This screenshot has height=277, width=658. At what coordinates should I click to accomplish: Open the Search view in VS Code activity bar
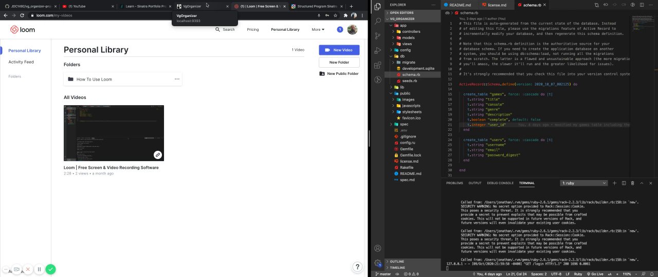pos(378,22)
